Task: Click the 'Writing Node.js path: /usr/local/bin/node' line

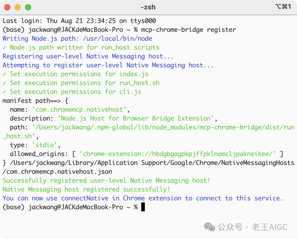Action: pyautogui.click(x=77, y=39)
